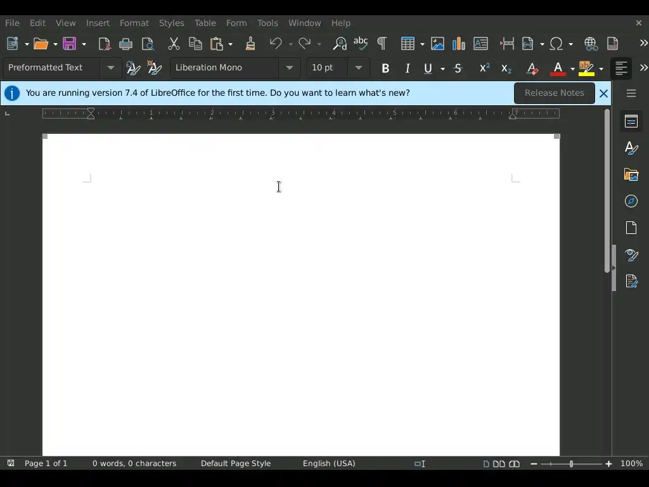Click the Print icon

[x=126, y=44]
